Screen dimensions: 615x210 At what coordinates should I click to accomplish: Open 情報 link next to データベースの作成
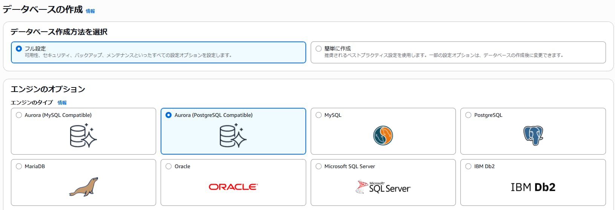(x=90, y=11)
